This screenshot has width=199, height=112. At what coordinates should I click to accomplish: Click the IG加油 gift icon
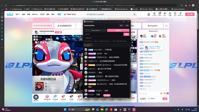[x=71, y=98]
